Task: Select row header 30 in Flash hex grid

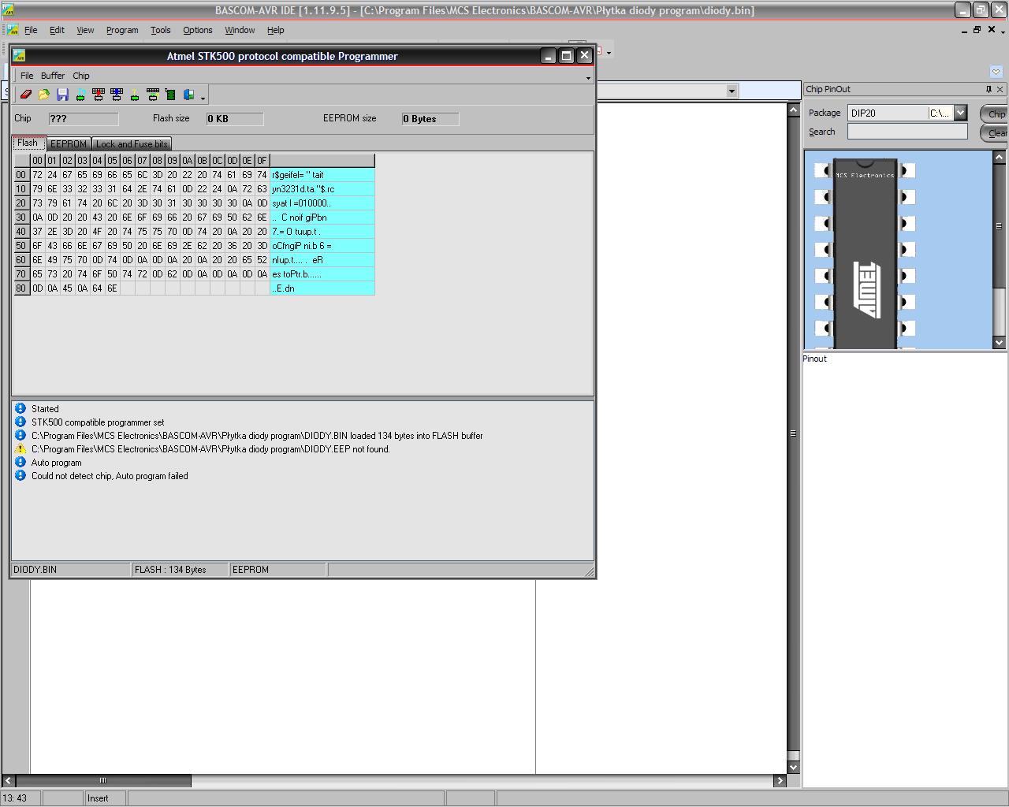Action: tap(21, 218)
